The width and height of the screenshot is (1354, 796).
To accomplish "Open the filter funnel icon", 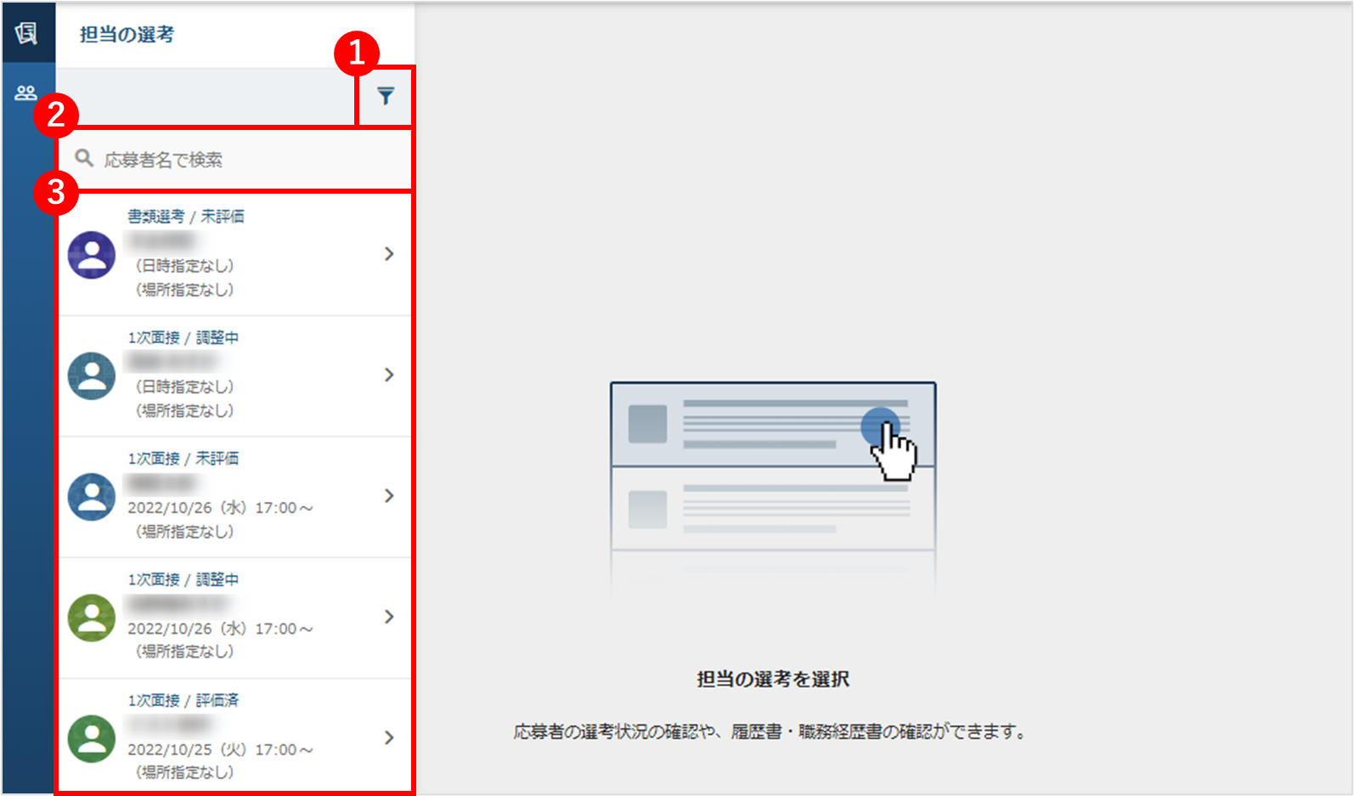I will coord(386,96).
